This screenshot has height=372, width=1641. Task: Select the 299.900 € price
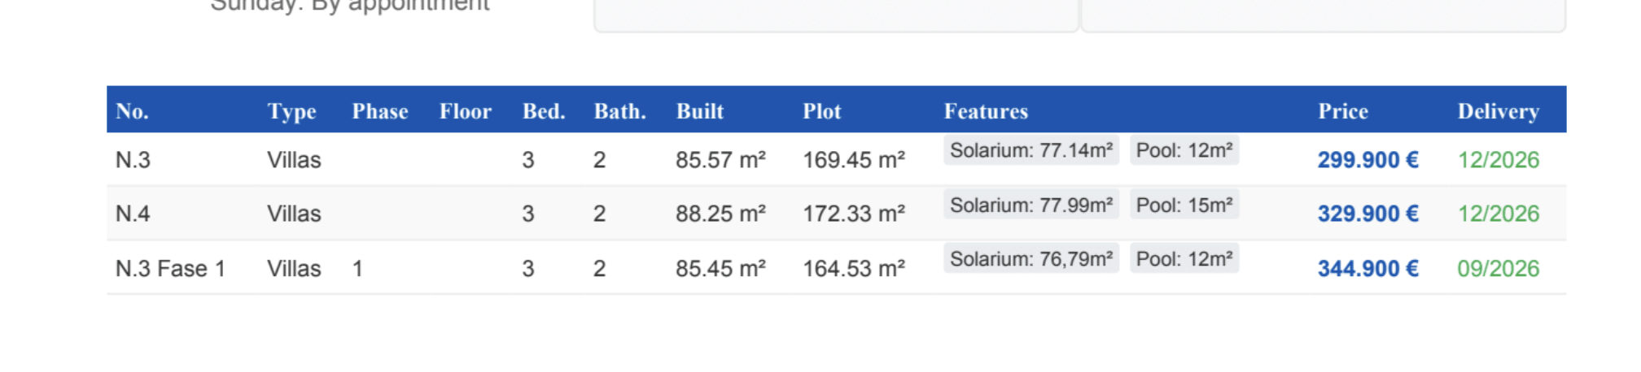tap(1367, 160)
